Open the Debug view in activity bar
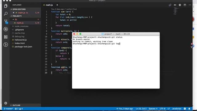 6,29
